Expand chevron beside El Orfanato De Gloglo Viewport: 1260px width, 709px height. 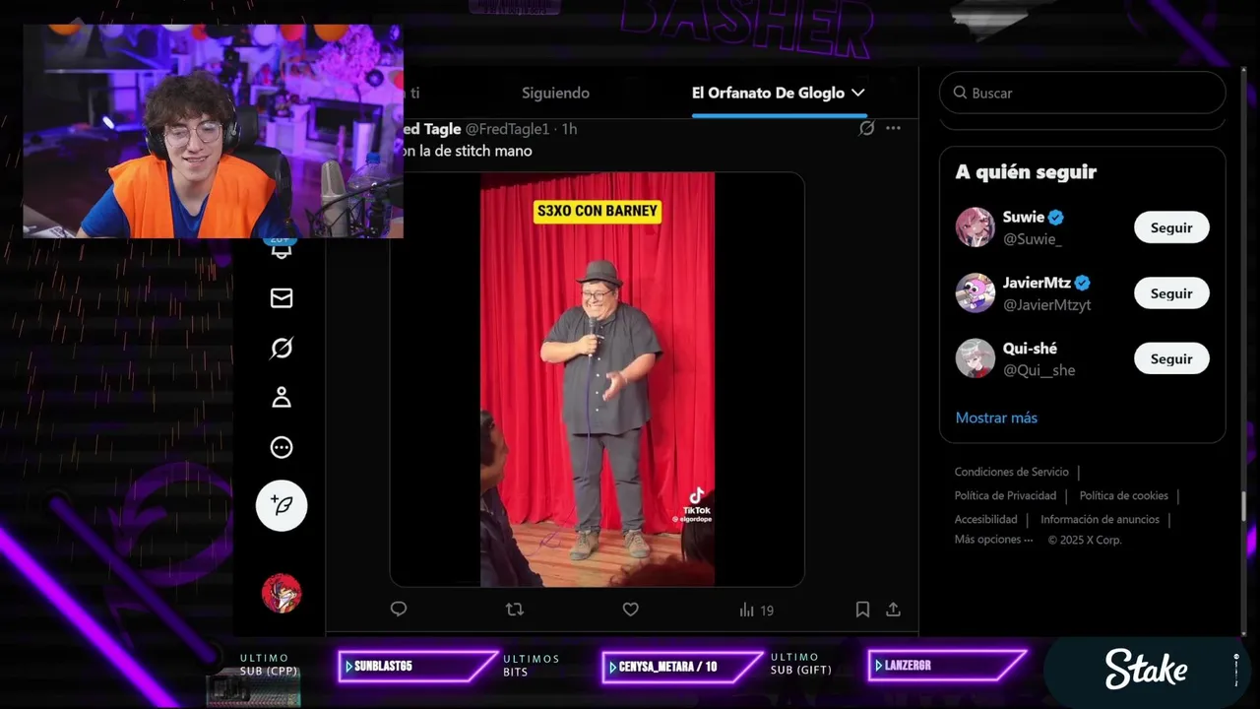(857, 93)
